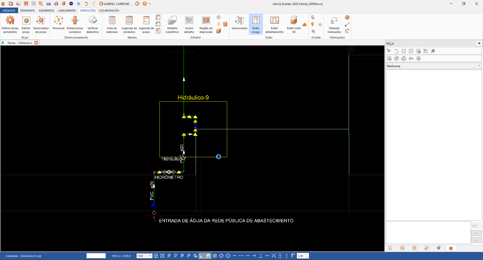Close the Térreo - Hidráulico tab
The image size is (483, 260).
[36, 43]
